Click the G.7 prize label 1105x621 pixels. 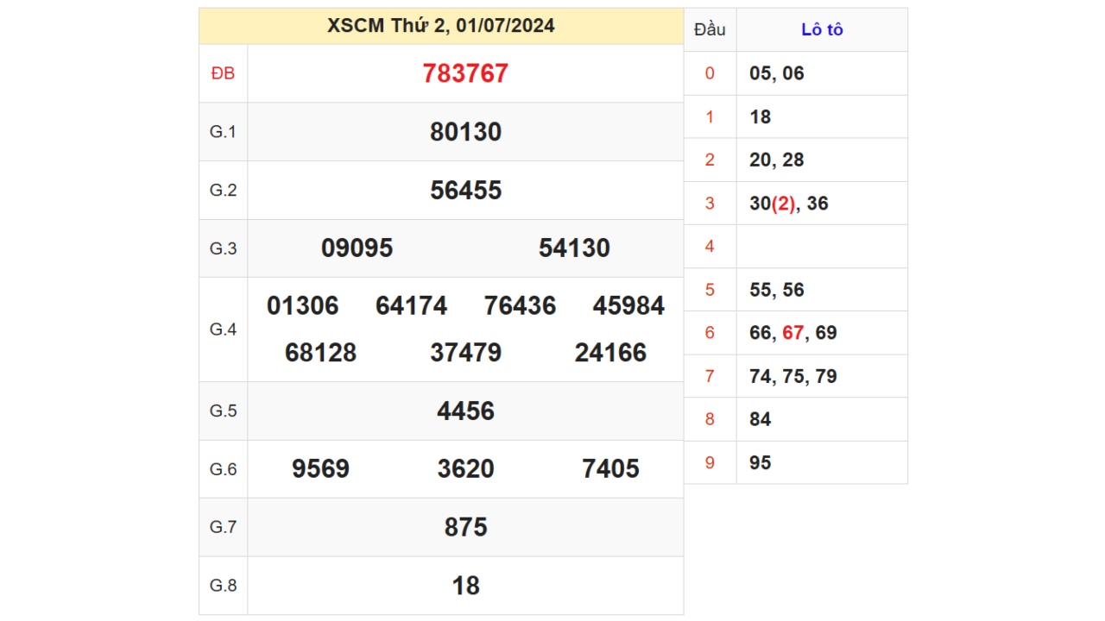(223, 527)
